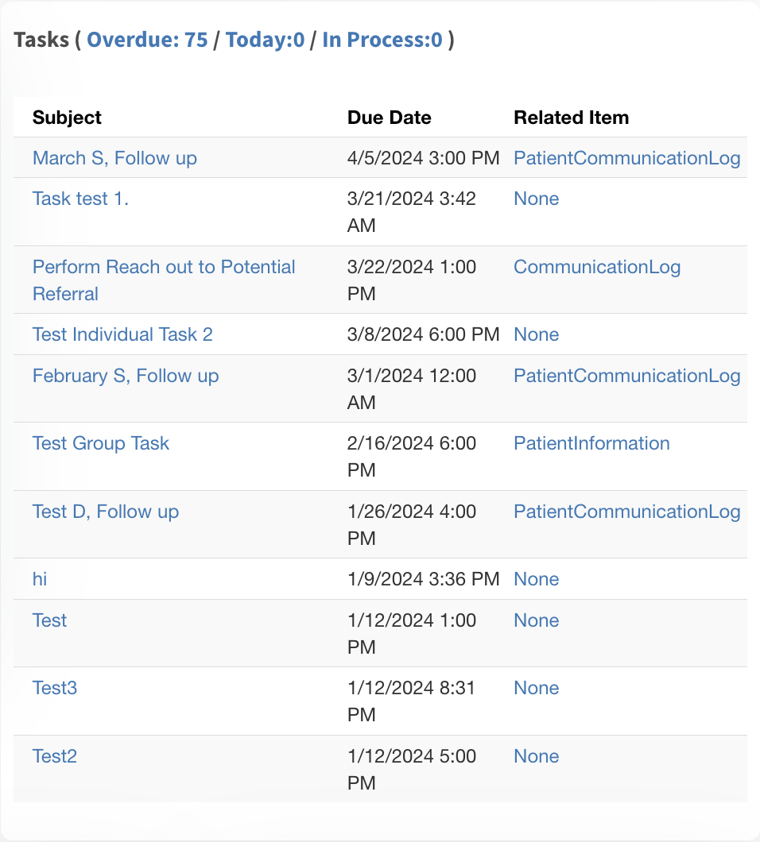The height and width of the screenshot is (842, 760).
Task: Open the CommunicationLog related item
Action: click(597, 267)
